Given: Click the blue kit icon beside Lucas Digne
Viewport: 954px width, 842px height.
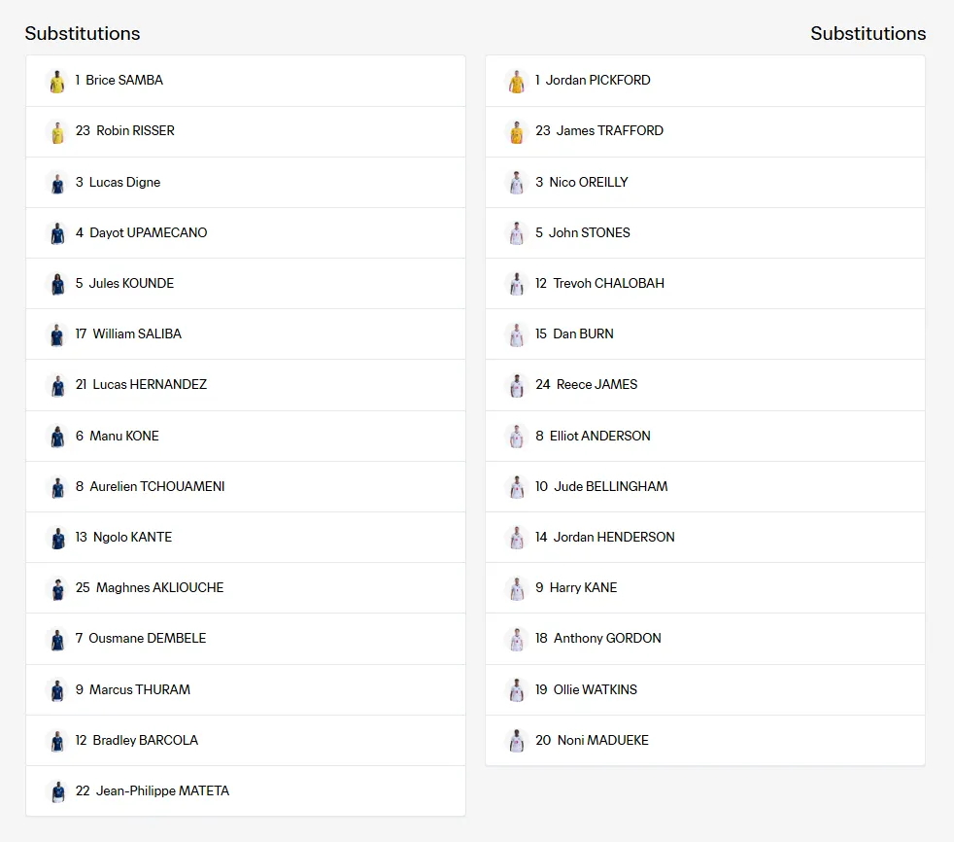Looking at the screenshot, I should 57,183.
